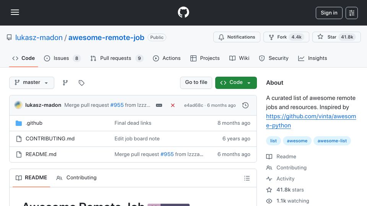Viewport: 367px width, 206px height.
Task: Open Contributing link in About sidebar
Action: (x=286, y=168)
